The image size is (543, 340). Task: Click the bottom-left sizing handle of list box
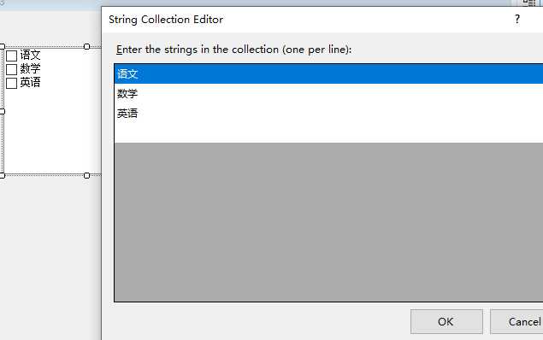(x=2, y=175)
